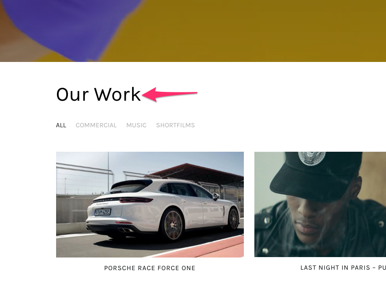Click the LAST NIGHT IN PARIS title link
Screen dimensions: 386x287
[x=343, y=268]
